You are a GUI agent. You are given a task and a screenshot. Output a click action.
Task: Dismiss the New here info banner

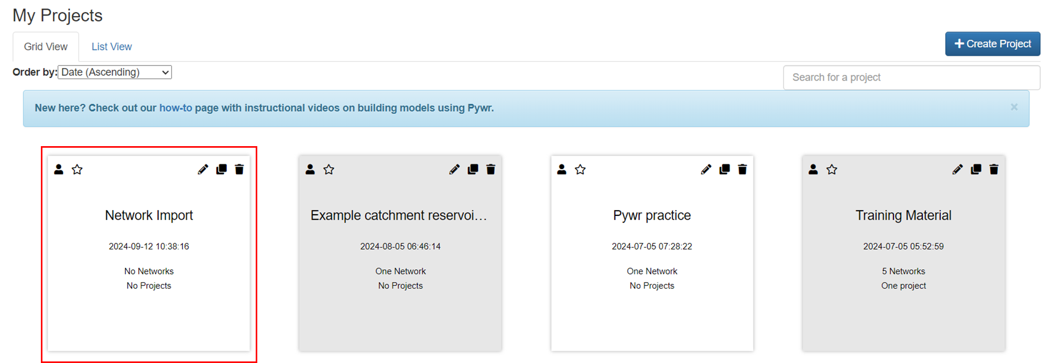[1014, 107]
